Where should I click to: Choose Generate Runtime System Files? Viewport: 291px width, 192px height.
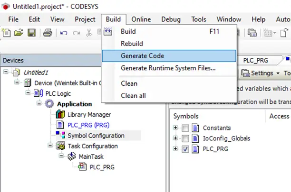(x=169, y=68)
